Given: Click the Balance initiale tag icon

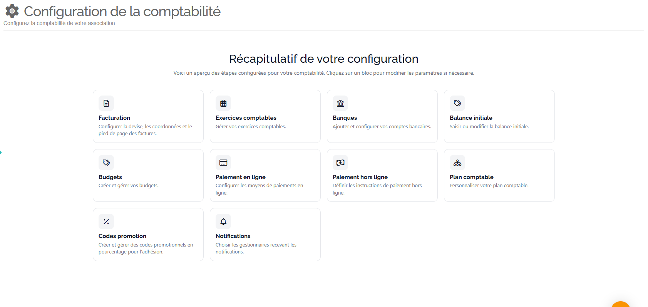Looking at the screenshot, I should click(457, 103).
